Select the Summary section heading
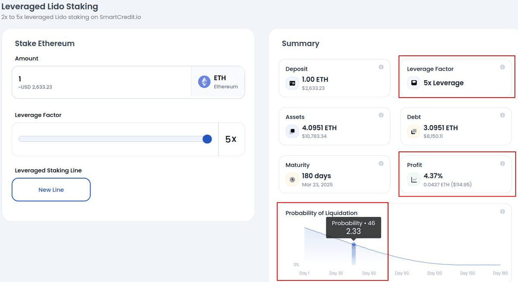The height and width of the screenshot is (282, 518). coord(300,43)
